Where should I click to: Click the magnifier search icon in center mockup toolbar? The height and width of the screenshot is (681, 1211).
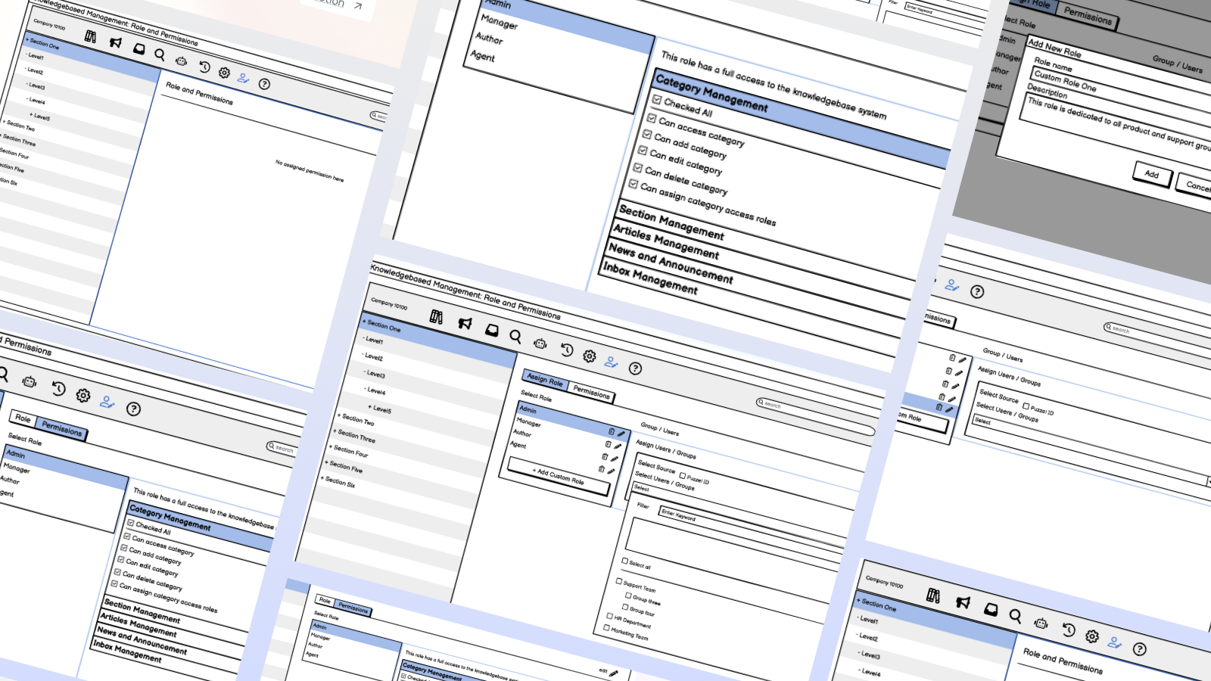pyautogui.click(x=515, y=336)
